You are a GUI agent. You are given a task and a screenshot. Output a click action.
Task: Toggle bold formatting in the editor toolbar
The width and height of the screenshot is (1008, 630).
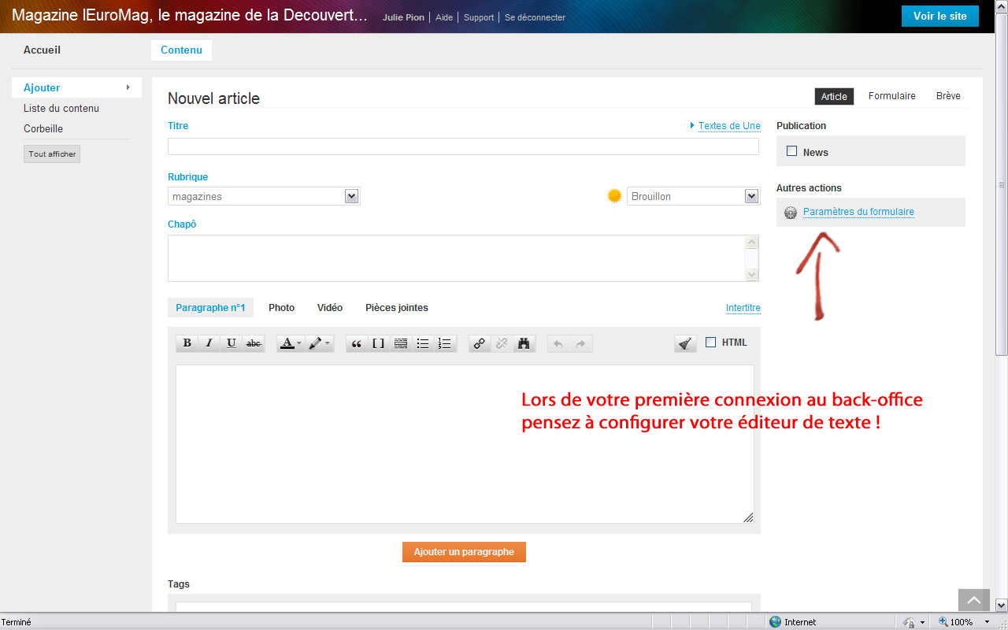coord(187,343)
